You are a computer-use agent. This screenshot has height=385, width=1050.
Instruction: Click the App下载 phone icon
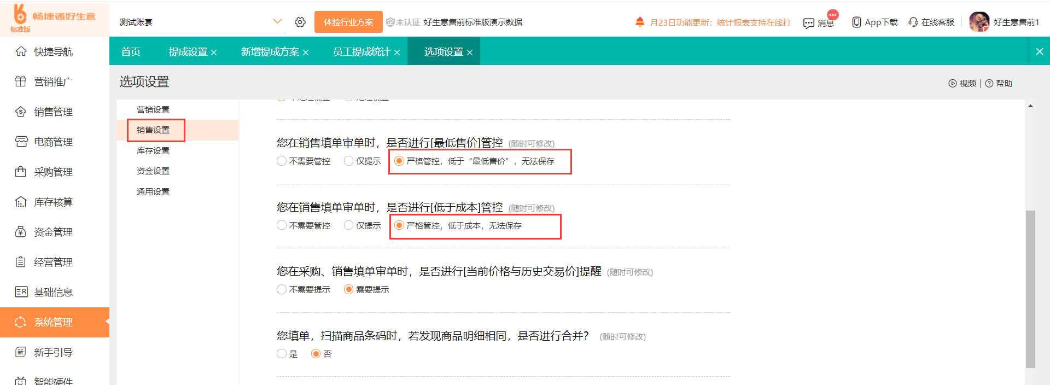(x=856, y=22)
